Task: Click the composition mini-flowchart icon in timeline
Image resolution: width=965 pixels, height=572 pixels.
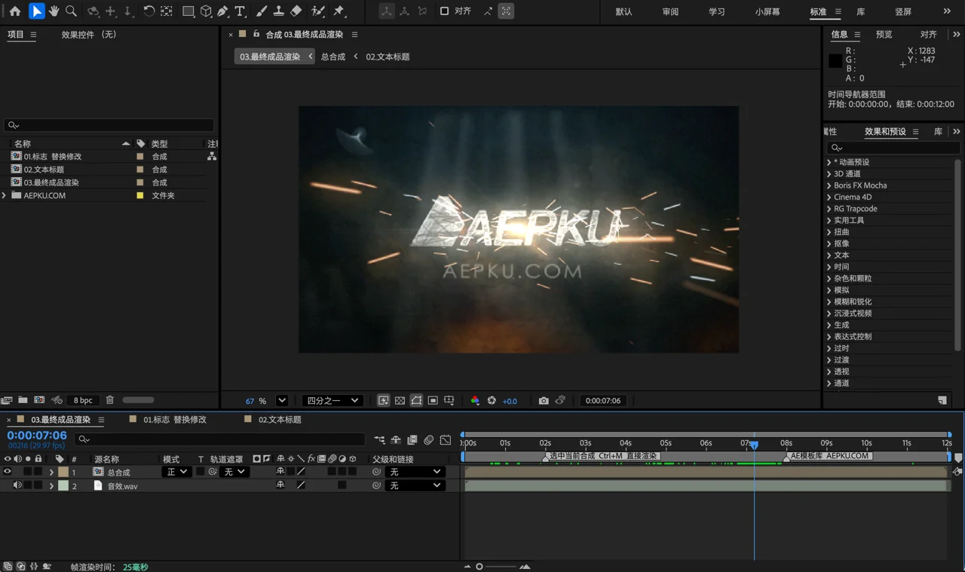Action: click(x=379, y=439)
